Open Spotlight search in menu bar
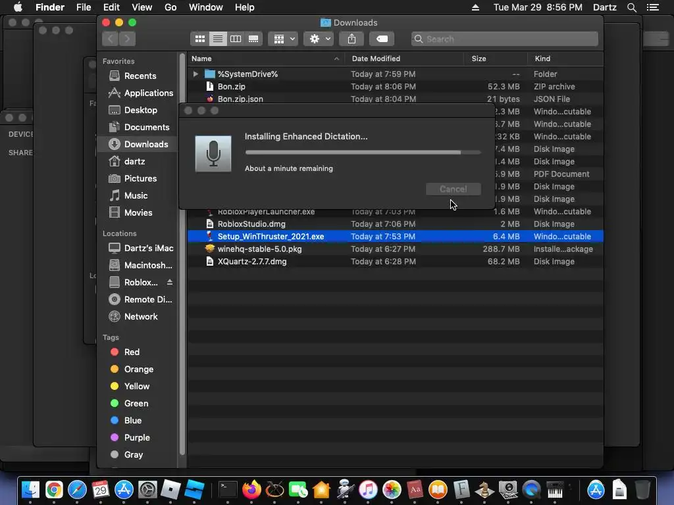The width and height of the screenshot is (674, 505). [x=631, y=7]
